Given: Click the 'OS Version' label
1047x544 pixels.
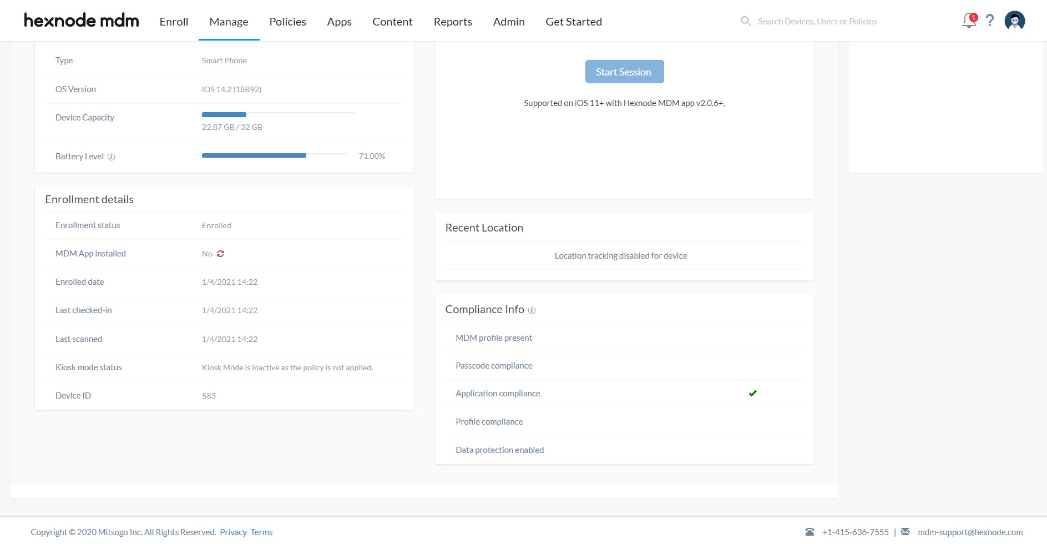Looking at the screenshot, I should (75, 89).
